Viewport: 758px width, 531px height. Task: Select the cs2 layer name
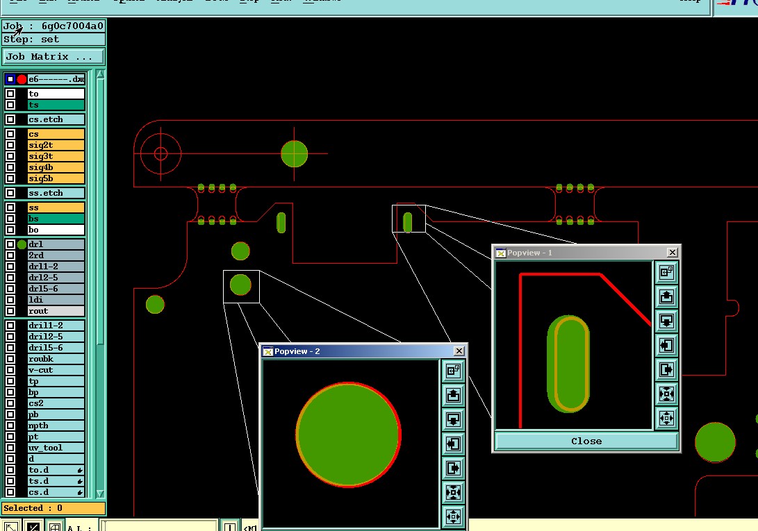point(56,403)
